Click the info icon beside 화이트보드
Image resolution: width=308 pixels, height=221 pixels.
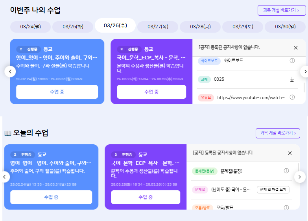tap(292, 61)
